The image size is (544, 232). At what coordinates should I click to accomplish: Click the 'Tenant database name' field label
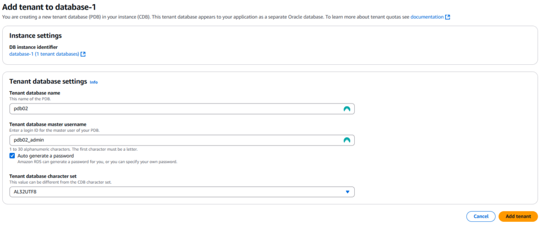tap(35, 93)
